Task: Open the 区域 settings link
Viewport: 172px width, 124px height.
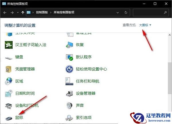Action: click(19, 81)
